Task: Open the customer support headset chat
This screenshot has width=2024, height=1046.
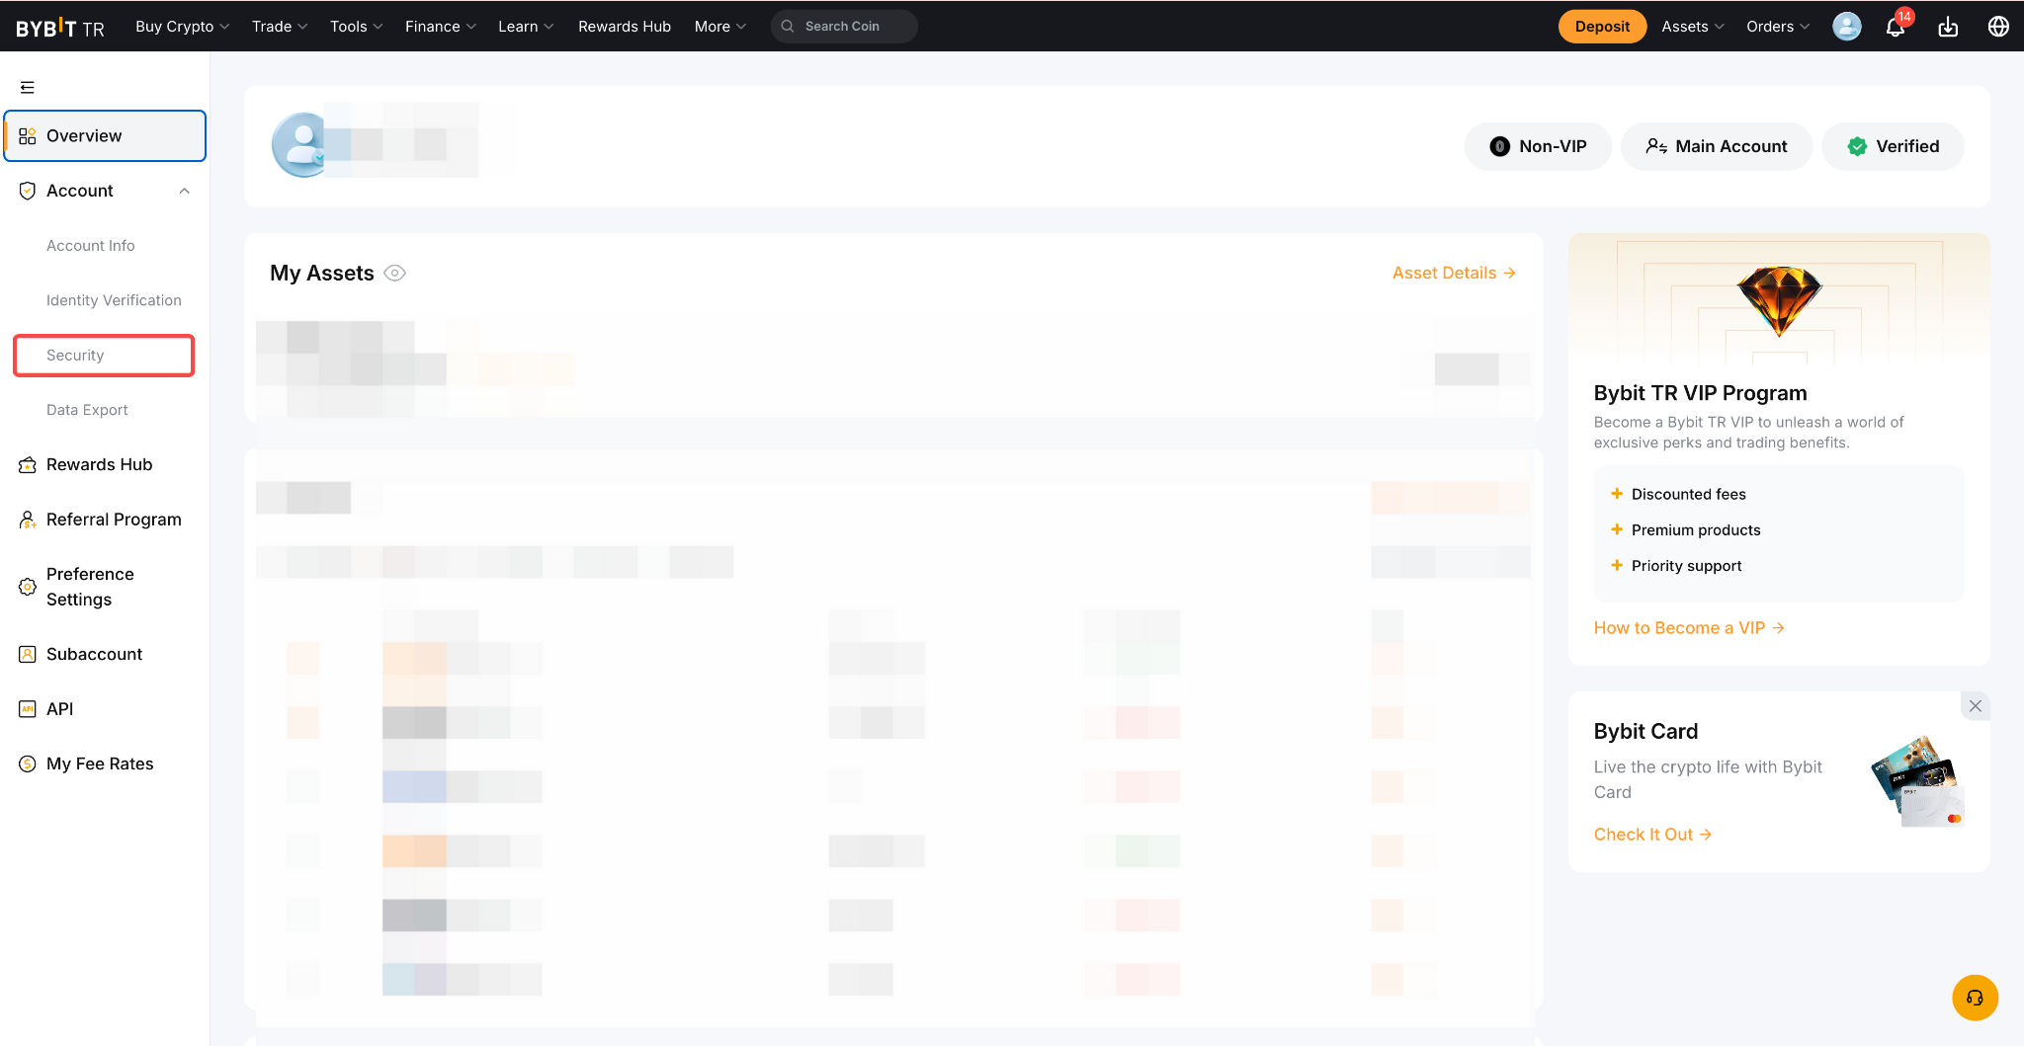Action: point(1975,998)
